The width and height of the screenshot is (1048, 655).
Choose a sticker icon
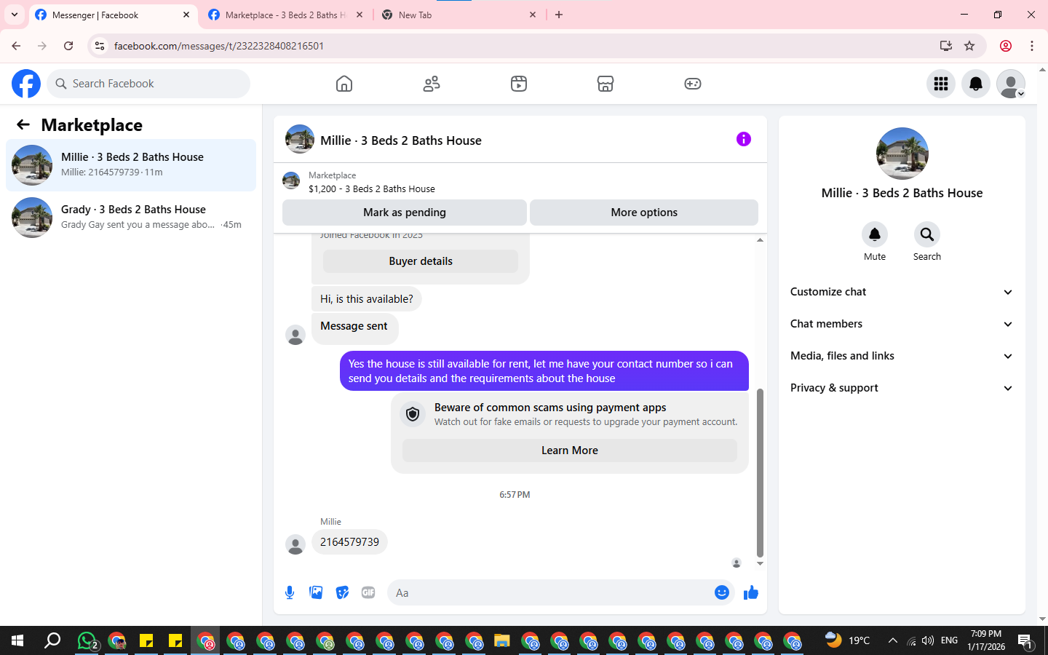342,592
